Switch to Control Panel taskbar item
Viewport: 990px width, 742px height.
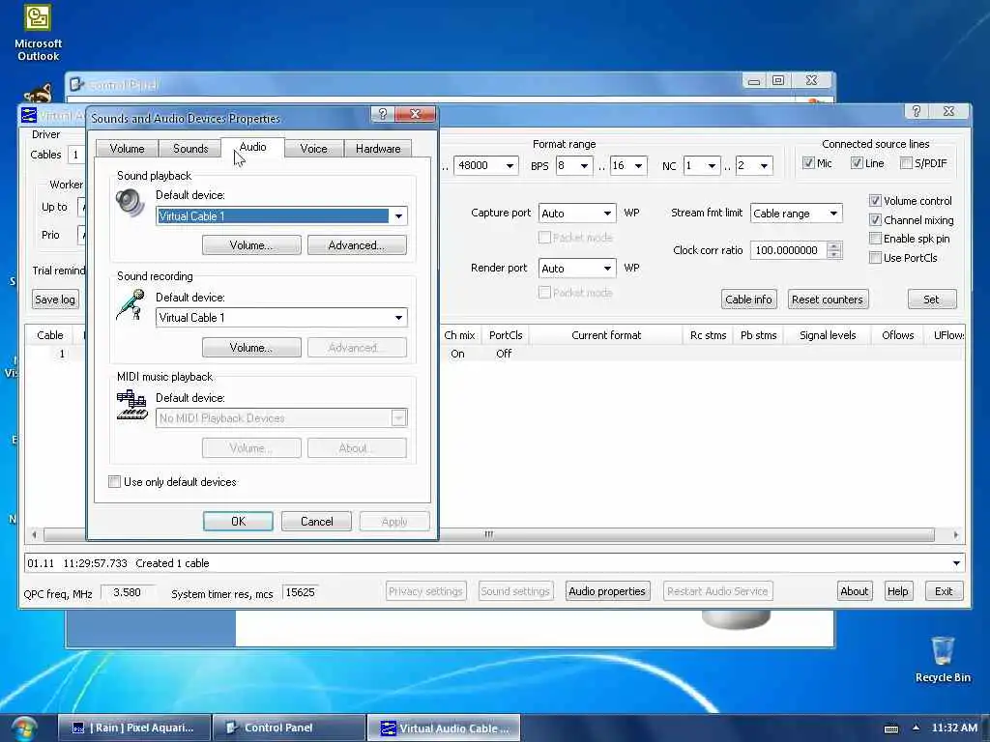point(289,728)
